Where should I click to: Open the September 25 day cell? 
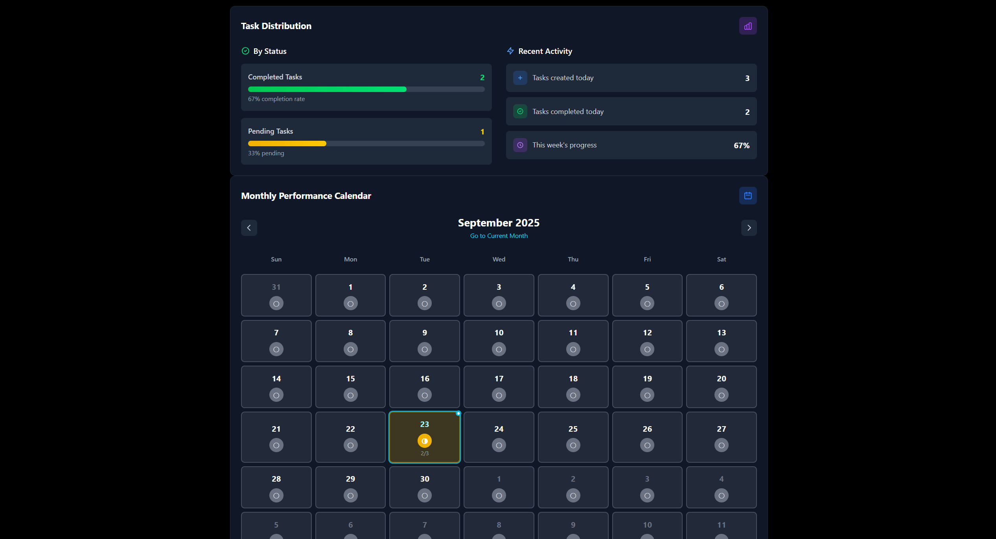tap(573, 437)
